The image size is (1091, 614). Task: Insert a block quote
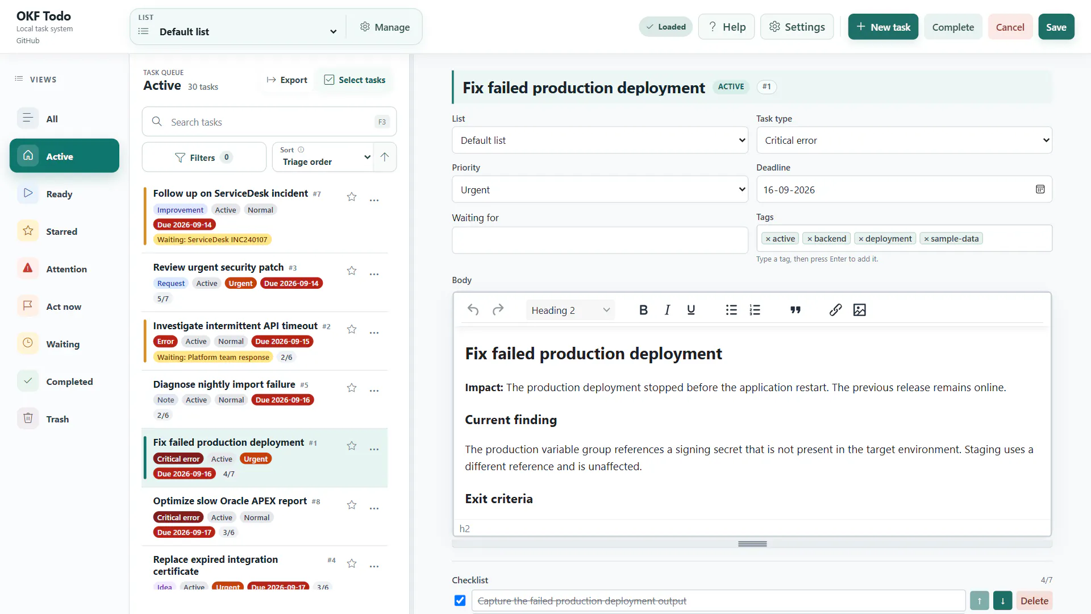click(x=796, y=310)
